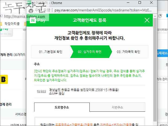
Task: Close the 고객확인제도 등록 dialog with the X icon
Action: tap(147, 20)
